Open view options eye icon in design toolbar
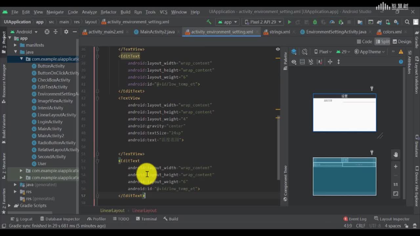The image size is (420, 236). (x=294, y=62)
